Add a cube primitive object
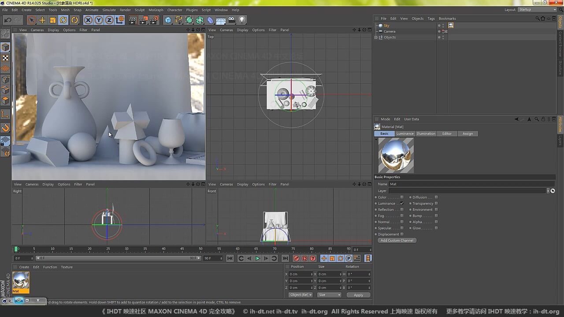Screen dimensions: 564x317 (x=168, y=20)
